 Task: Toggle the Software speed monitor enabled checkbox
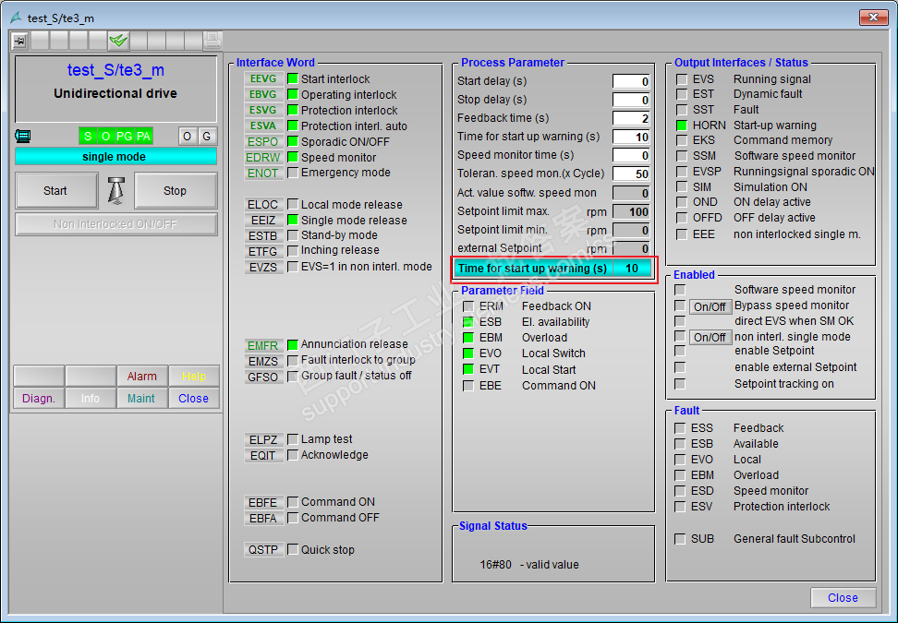pyautogui.click(x=680, y=290)
